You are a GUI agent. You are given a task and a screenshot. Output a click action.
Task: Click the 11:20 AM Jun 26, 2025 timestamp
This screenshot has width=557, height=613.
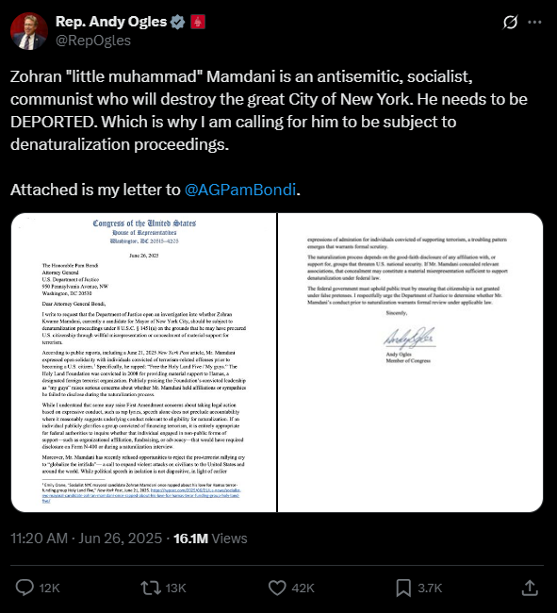pos(86,538)
